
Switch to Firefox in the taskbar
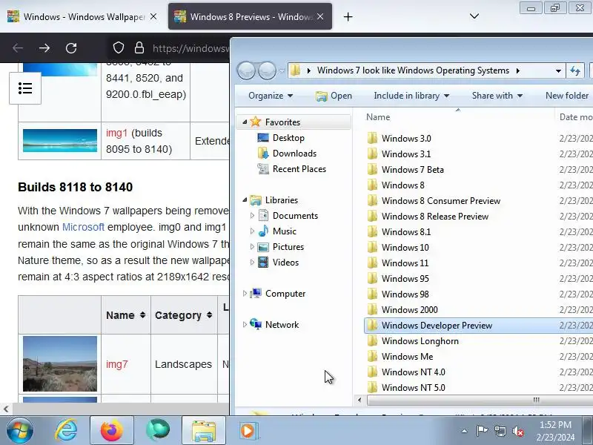[x=112, y=430]
